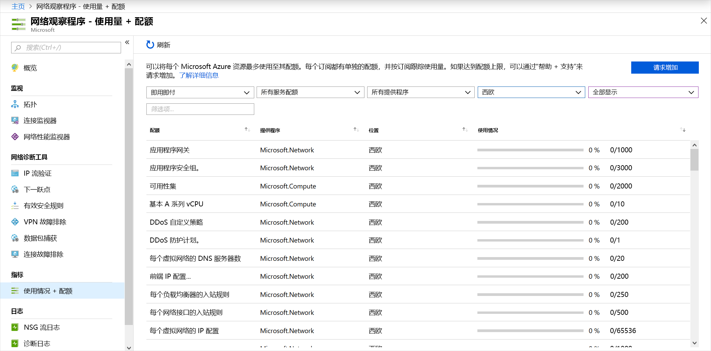Click the Network Watcher blade header icon
This screenshot has width=711, height=351.
pos(19,24)
